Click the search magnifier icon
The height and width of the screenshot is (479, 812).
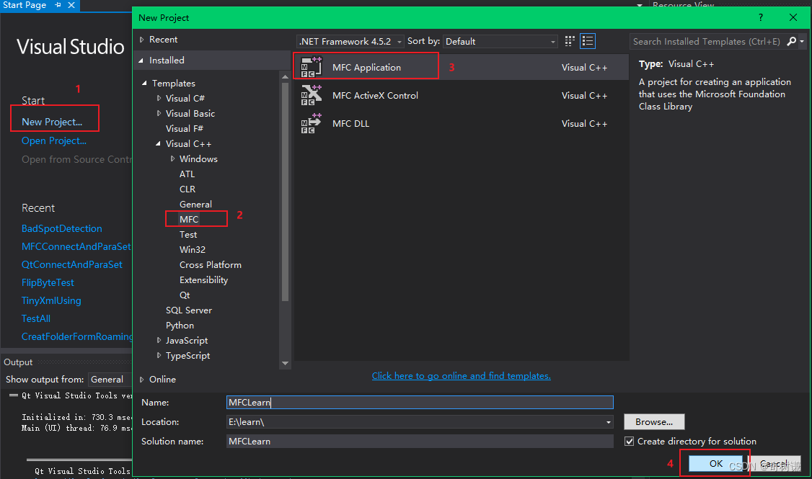[x=792, y=41]
